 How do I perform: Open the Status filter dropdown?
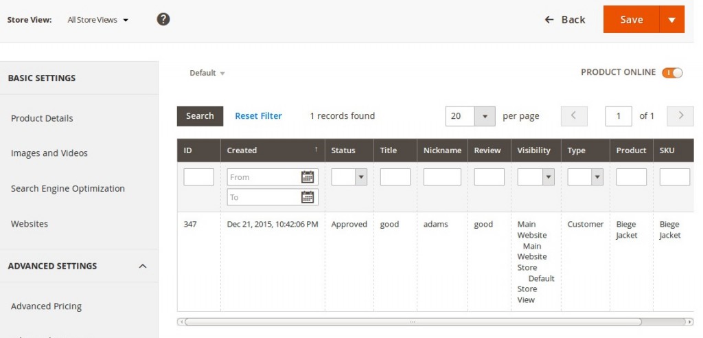click(x=361, y=177)
